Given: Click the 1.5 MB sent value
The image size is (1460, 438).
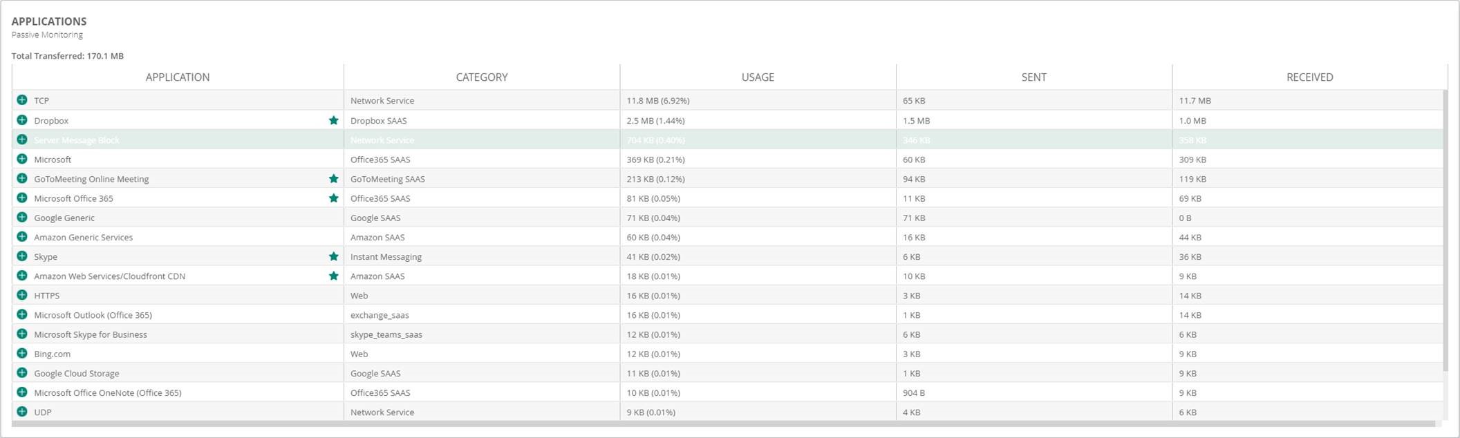Looking at the screenshot, I should 916,121.
